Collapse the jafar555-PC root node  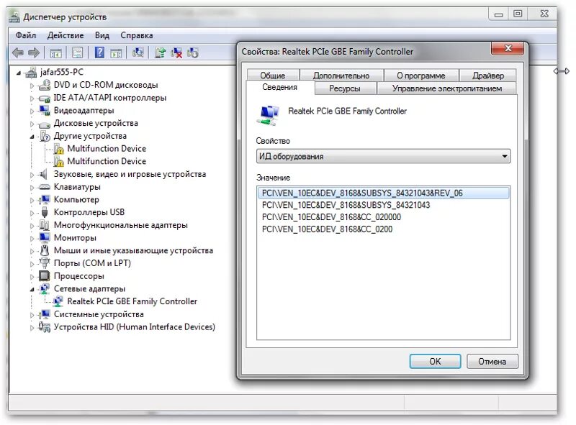pyautogui.click(x=19, y=73)
